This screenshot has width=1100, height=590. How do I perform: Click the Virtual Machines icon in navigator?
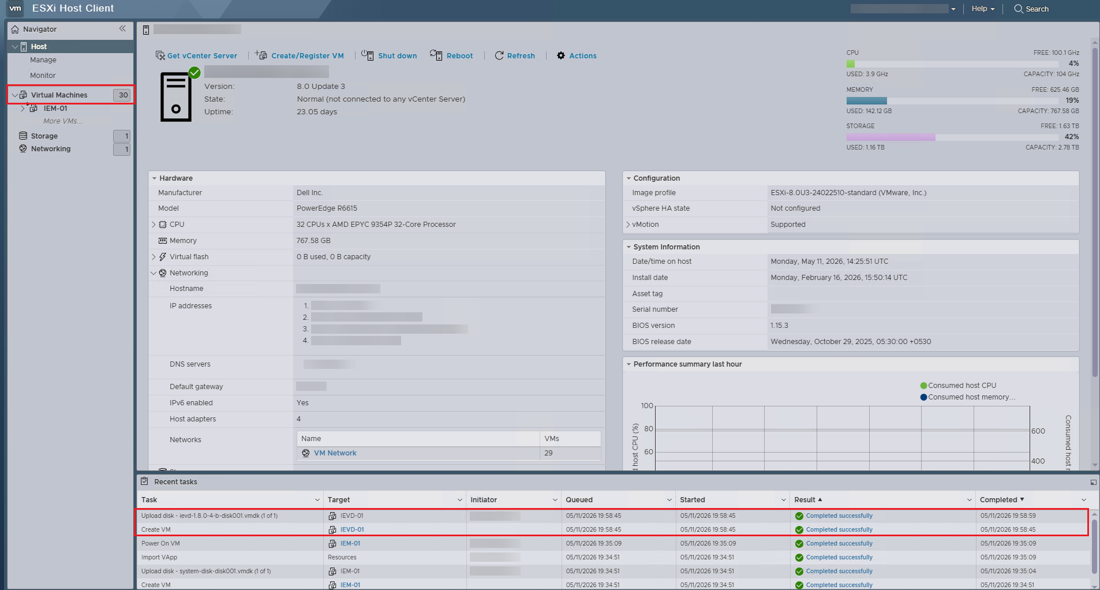[24, 95]
